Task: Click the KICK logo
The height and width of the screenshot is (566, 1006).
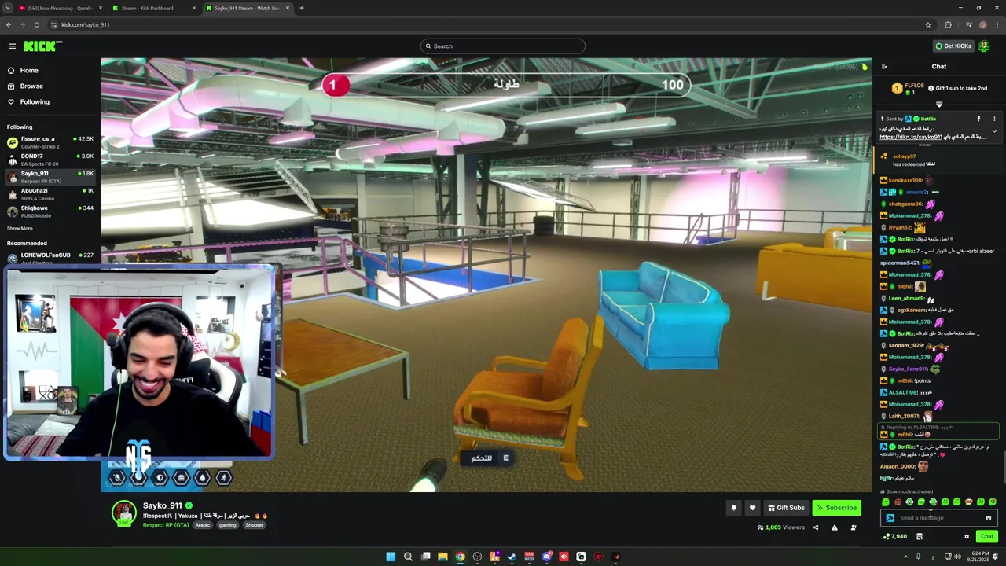Action: point(42,46)
